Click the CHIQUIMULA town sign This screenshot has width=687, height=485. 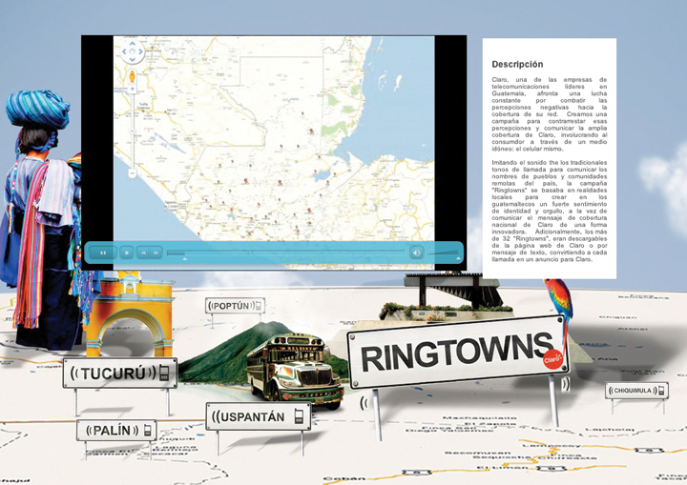click(636, 391)
